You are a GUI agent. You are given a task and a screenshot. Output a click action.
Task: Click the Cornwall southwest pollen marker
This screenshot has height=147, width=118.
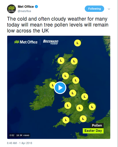[66, 120]
